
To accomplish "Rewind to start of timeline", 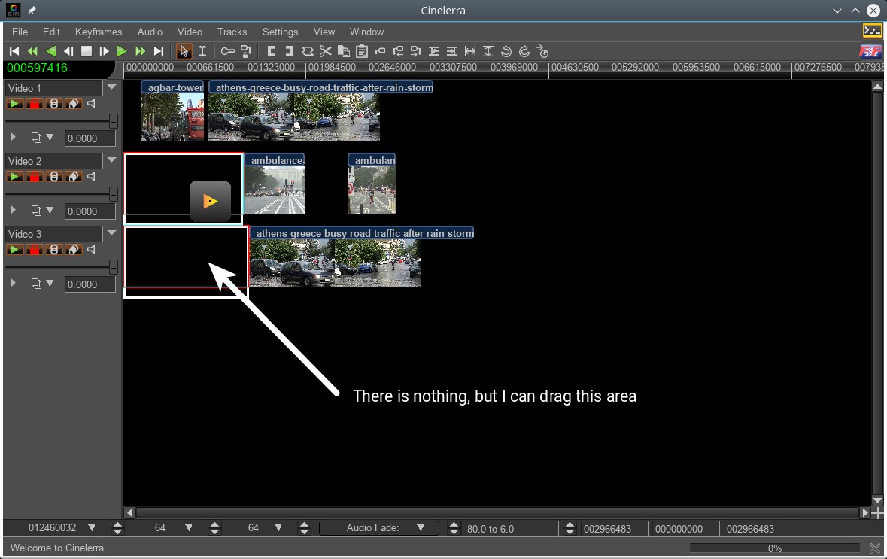I will point(14,51).
